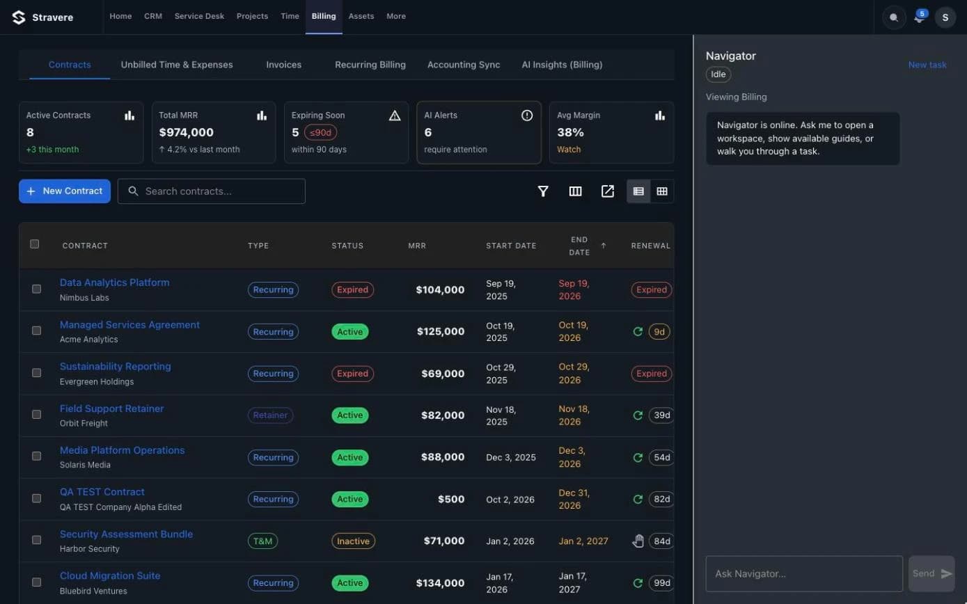This screenshot has width=967, height=604.
Task: Click the $134,000 MRR value
Action: (440, 583)
